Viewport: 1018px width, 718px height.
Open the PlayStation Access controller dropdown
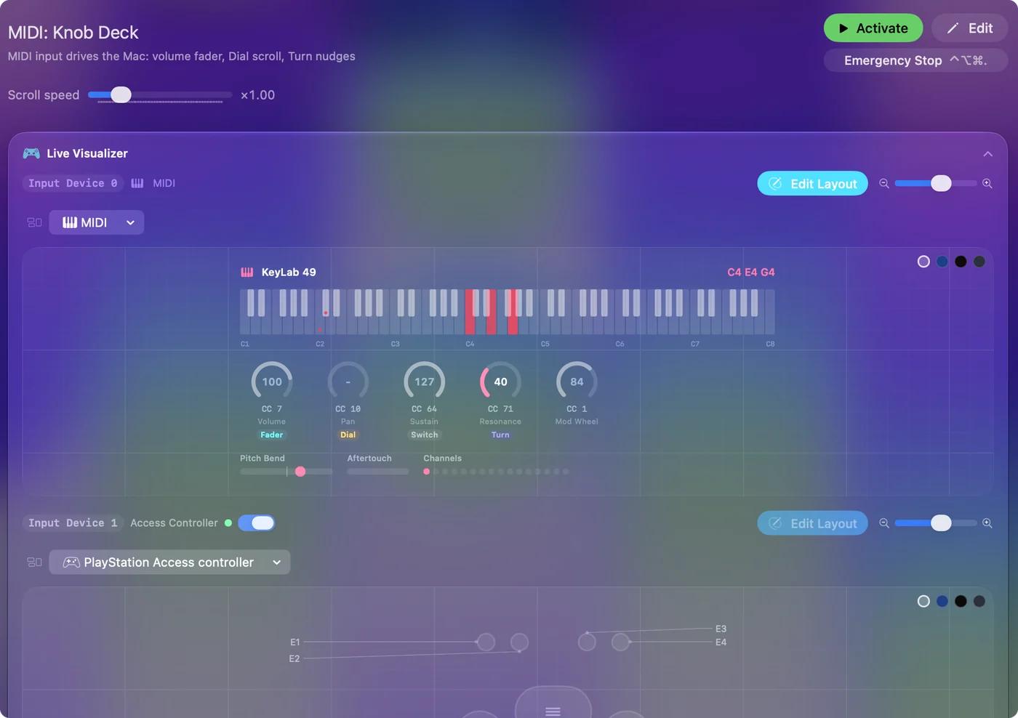click(x=169, y=562)
